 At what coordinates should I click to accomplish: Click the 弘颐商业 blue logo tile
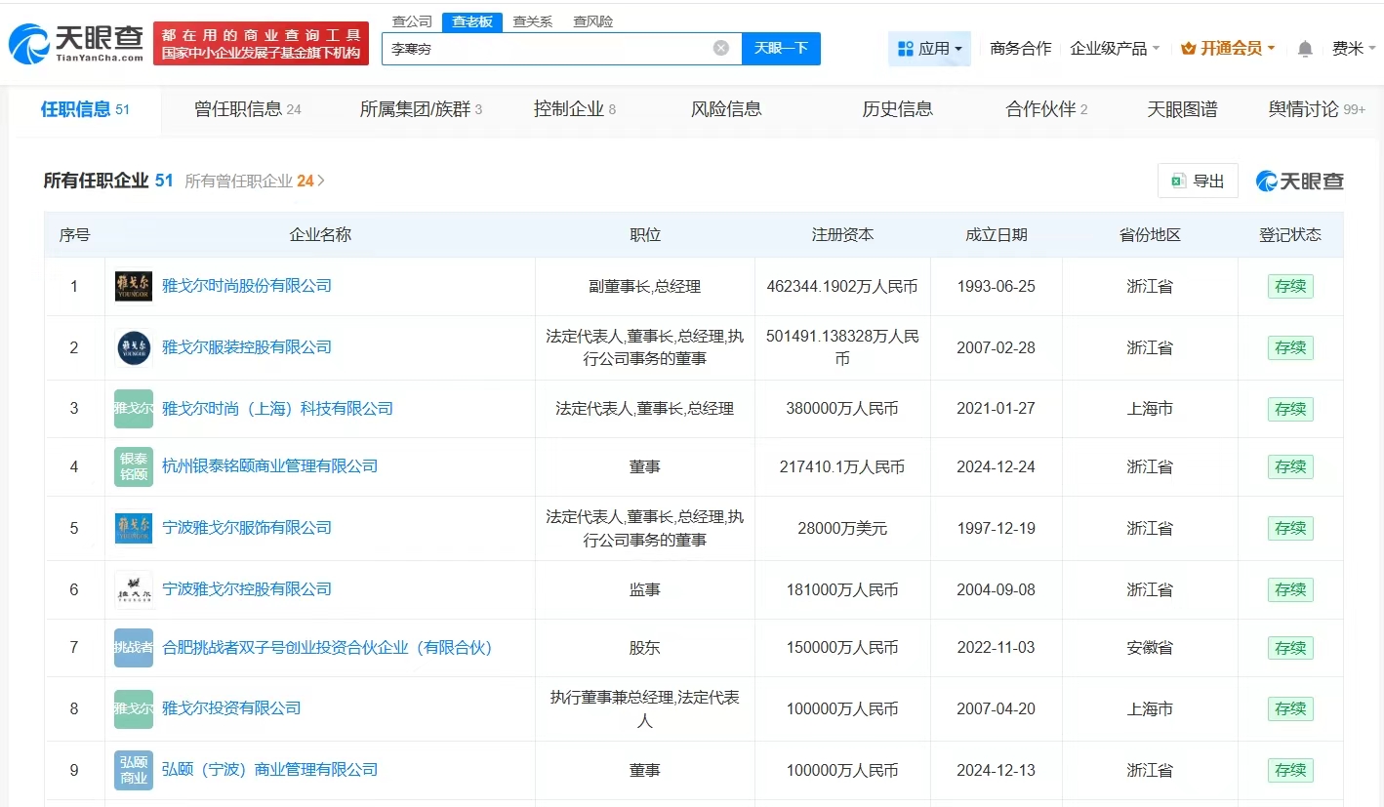[x=134, y=770]
